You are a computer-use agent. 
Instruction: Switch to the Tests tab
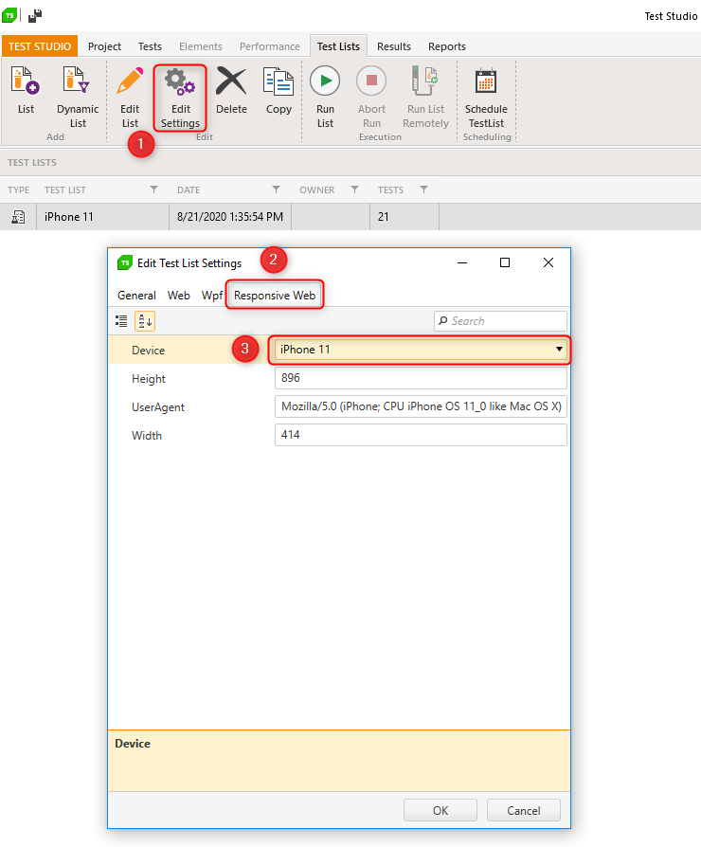coord(150,46)
